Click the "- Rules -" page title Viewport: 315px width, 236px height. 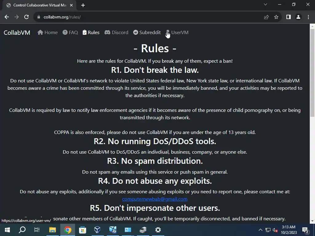click(x=155, y=48)
